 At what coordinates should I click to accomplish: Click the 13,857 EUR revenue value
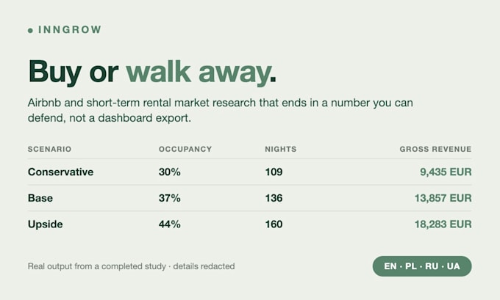tap(443, 198)
